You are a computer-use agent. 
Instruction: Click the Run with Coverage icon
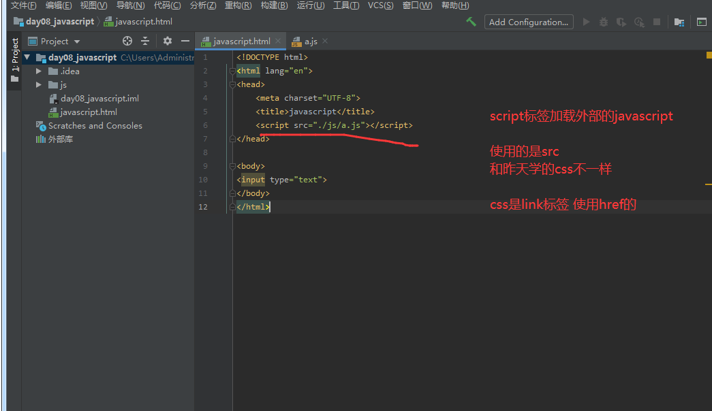(x=621, y=22)
